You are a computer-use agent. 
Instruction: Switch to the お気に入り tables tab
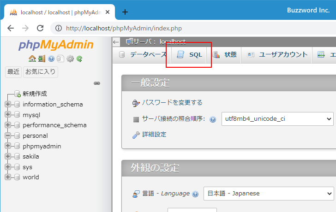click(40, 71)
